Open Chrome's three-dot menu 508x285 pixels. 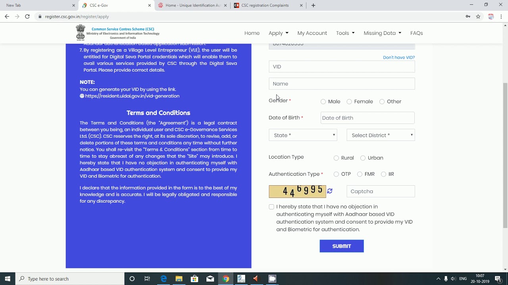coord(501,17)
